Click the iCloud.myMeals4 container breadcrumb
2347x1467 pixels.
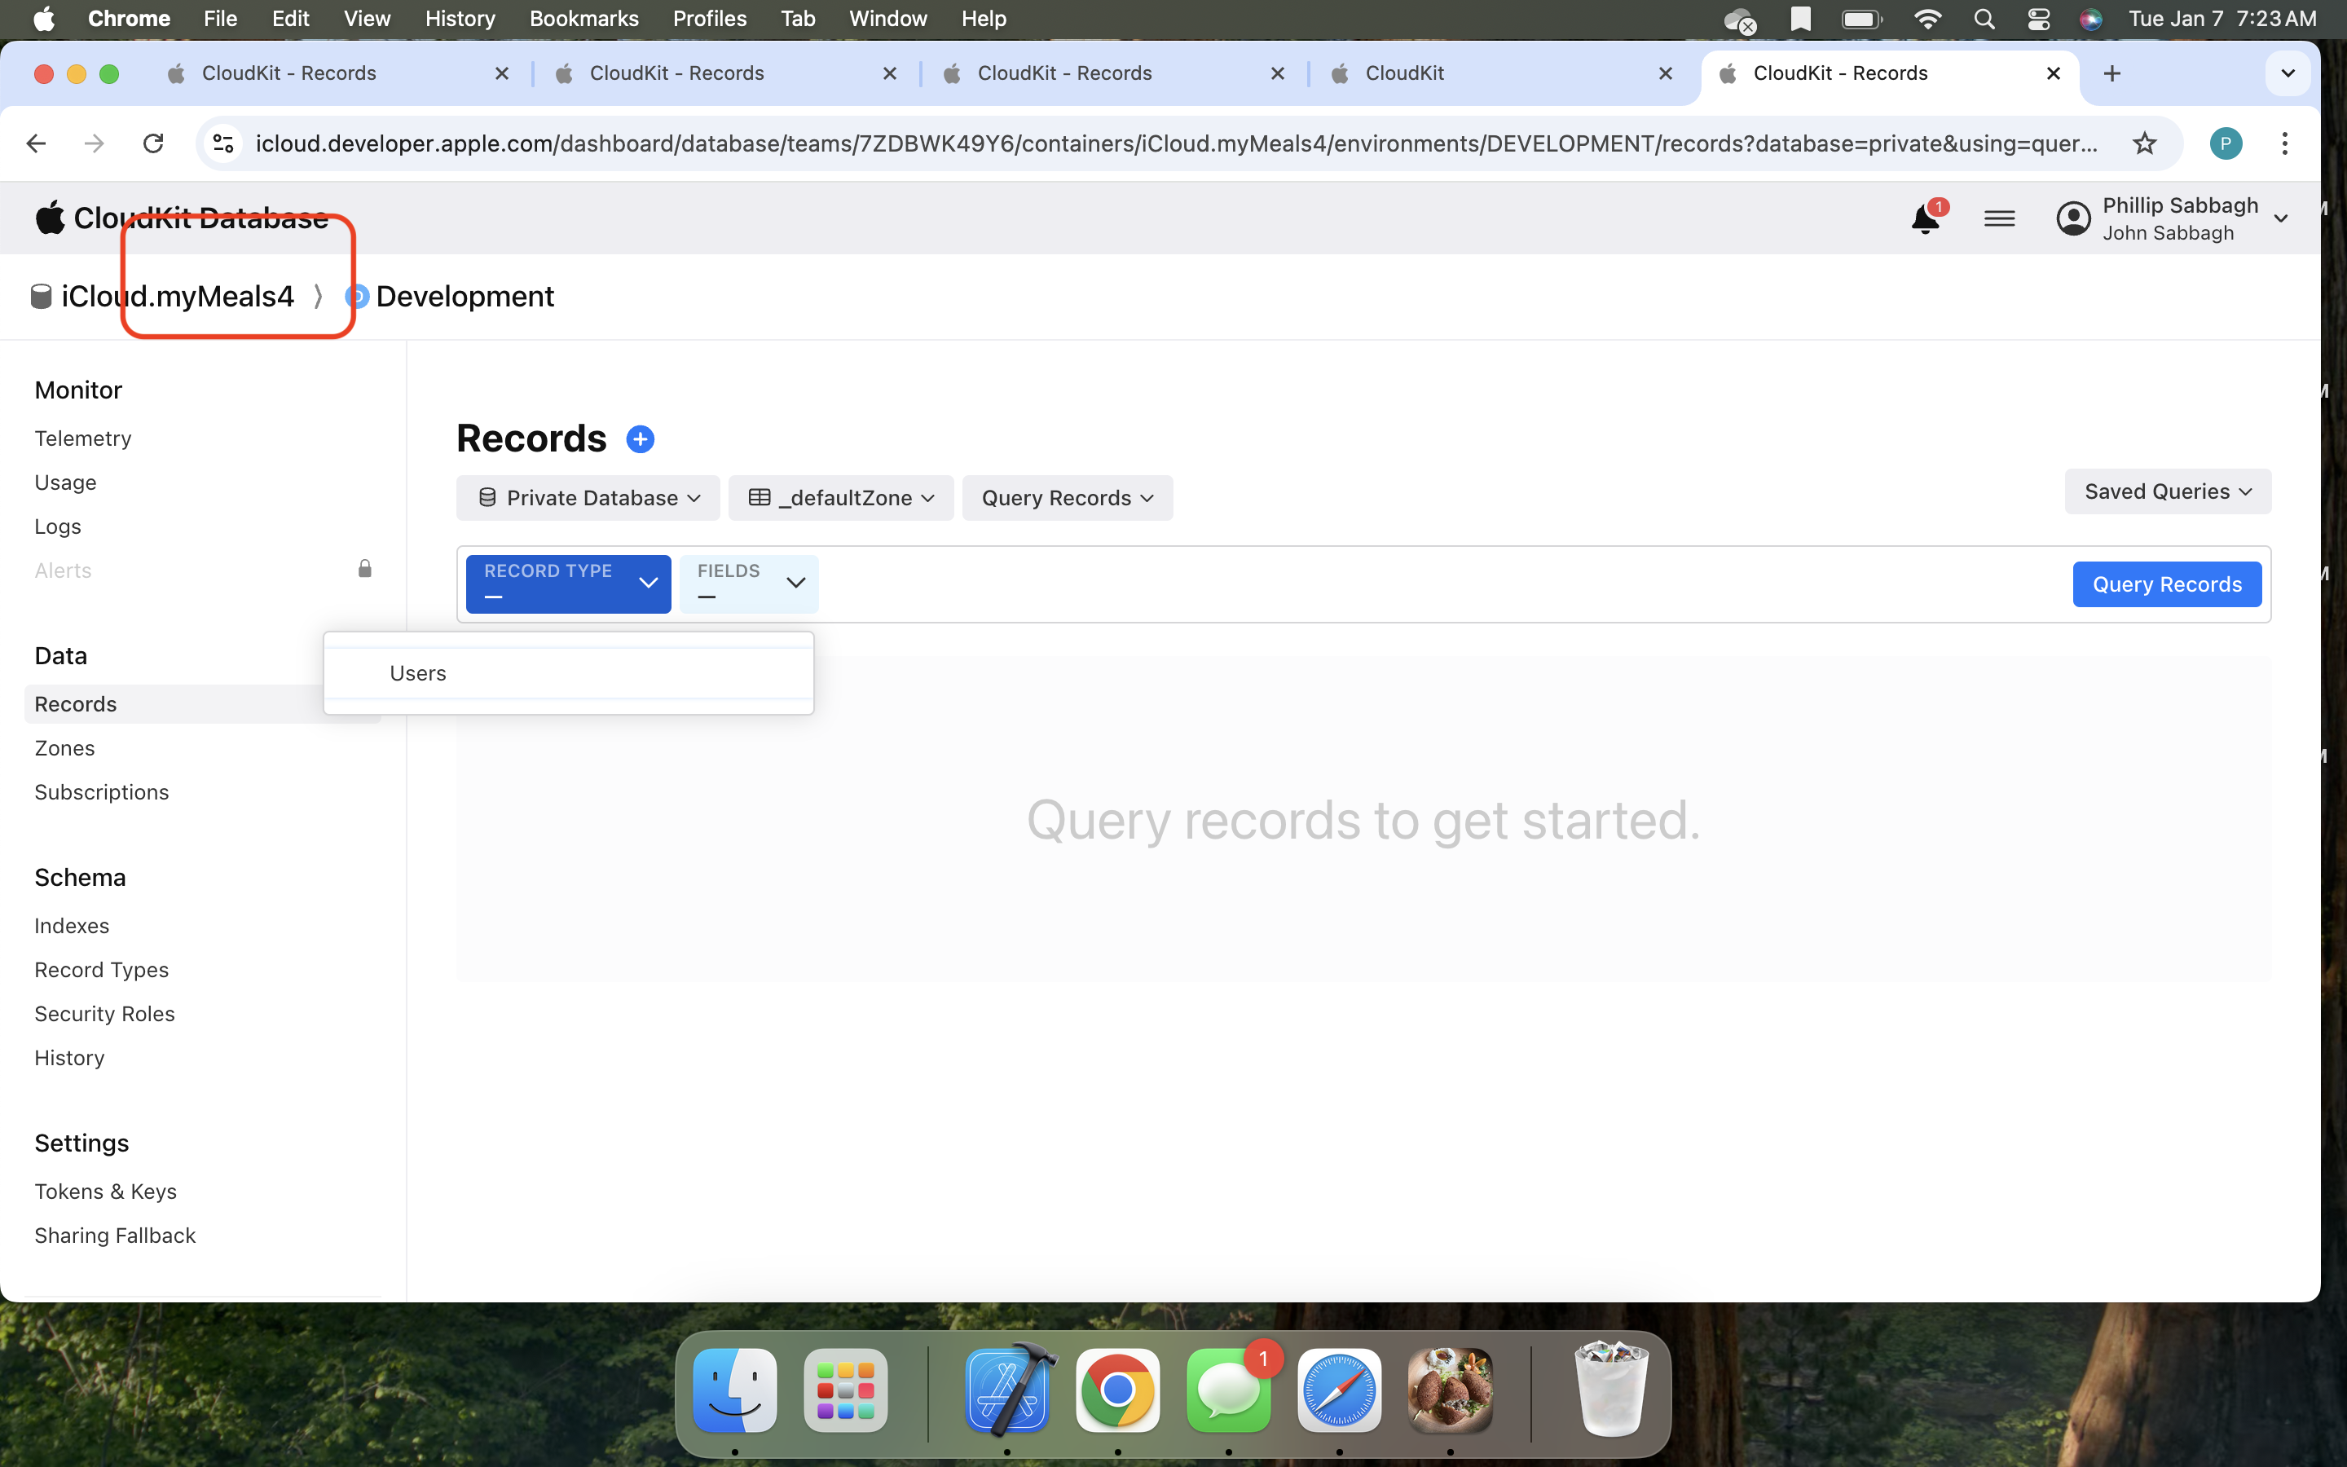pos(178,296)
